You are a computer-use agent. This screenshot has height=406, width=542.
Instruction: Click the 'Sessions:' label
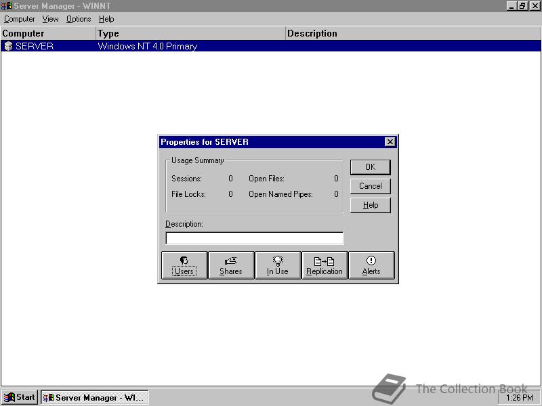(187, 179)
